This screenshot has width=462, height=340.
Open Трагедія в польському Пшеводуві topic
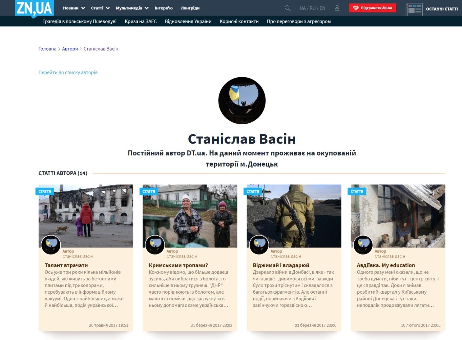[80, 21]
